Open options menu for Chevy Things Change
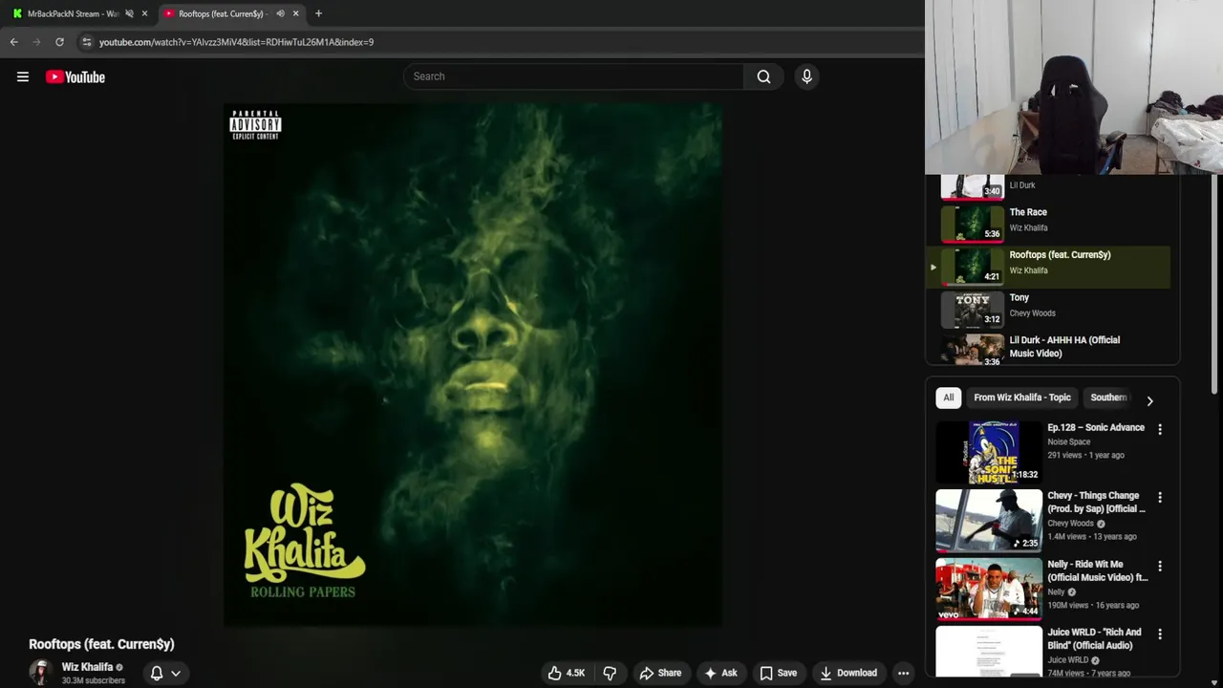This screenshot has height=688, width=1223. (1160, 498)
